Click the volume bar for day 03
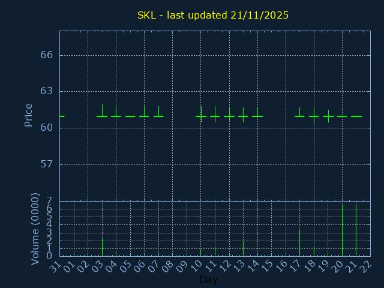This screenshot has width=384, height=288. (102, 247)
